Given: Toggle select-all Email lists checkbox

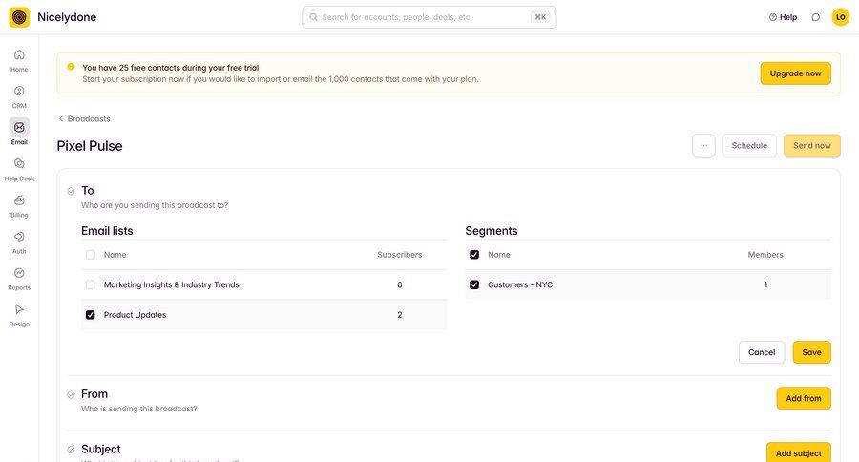Looking at the screenshot, I should coord(91,255).
